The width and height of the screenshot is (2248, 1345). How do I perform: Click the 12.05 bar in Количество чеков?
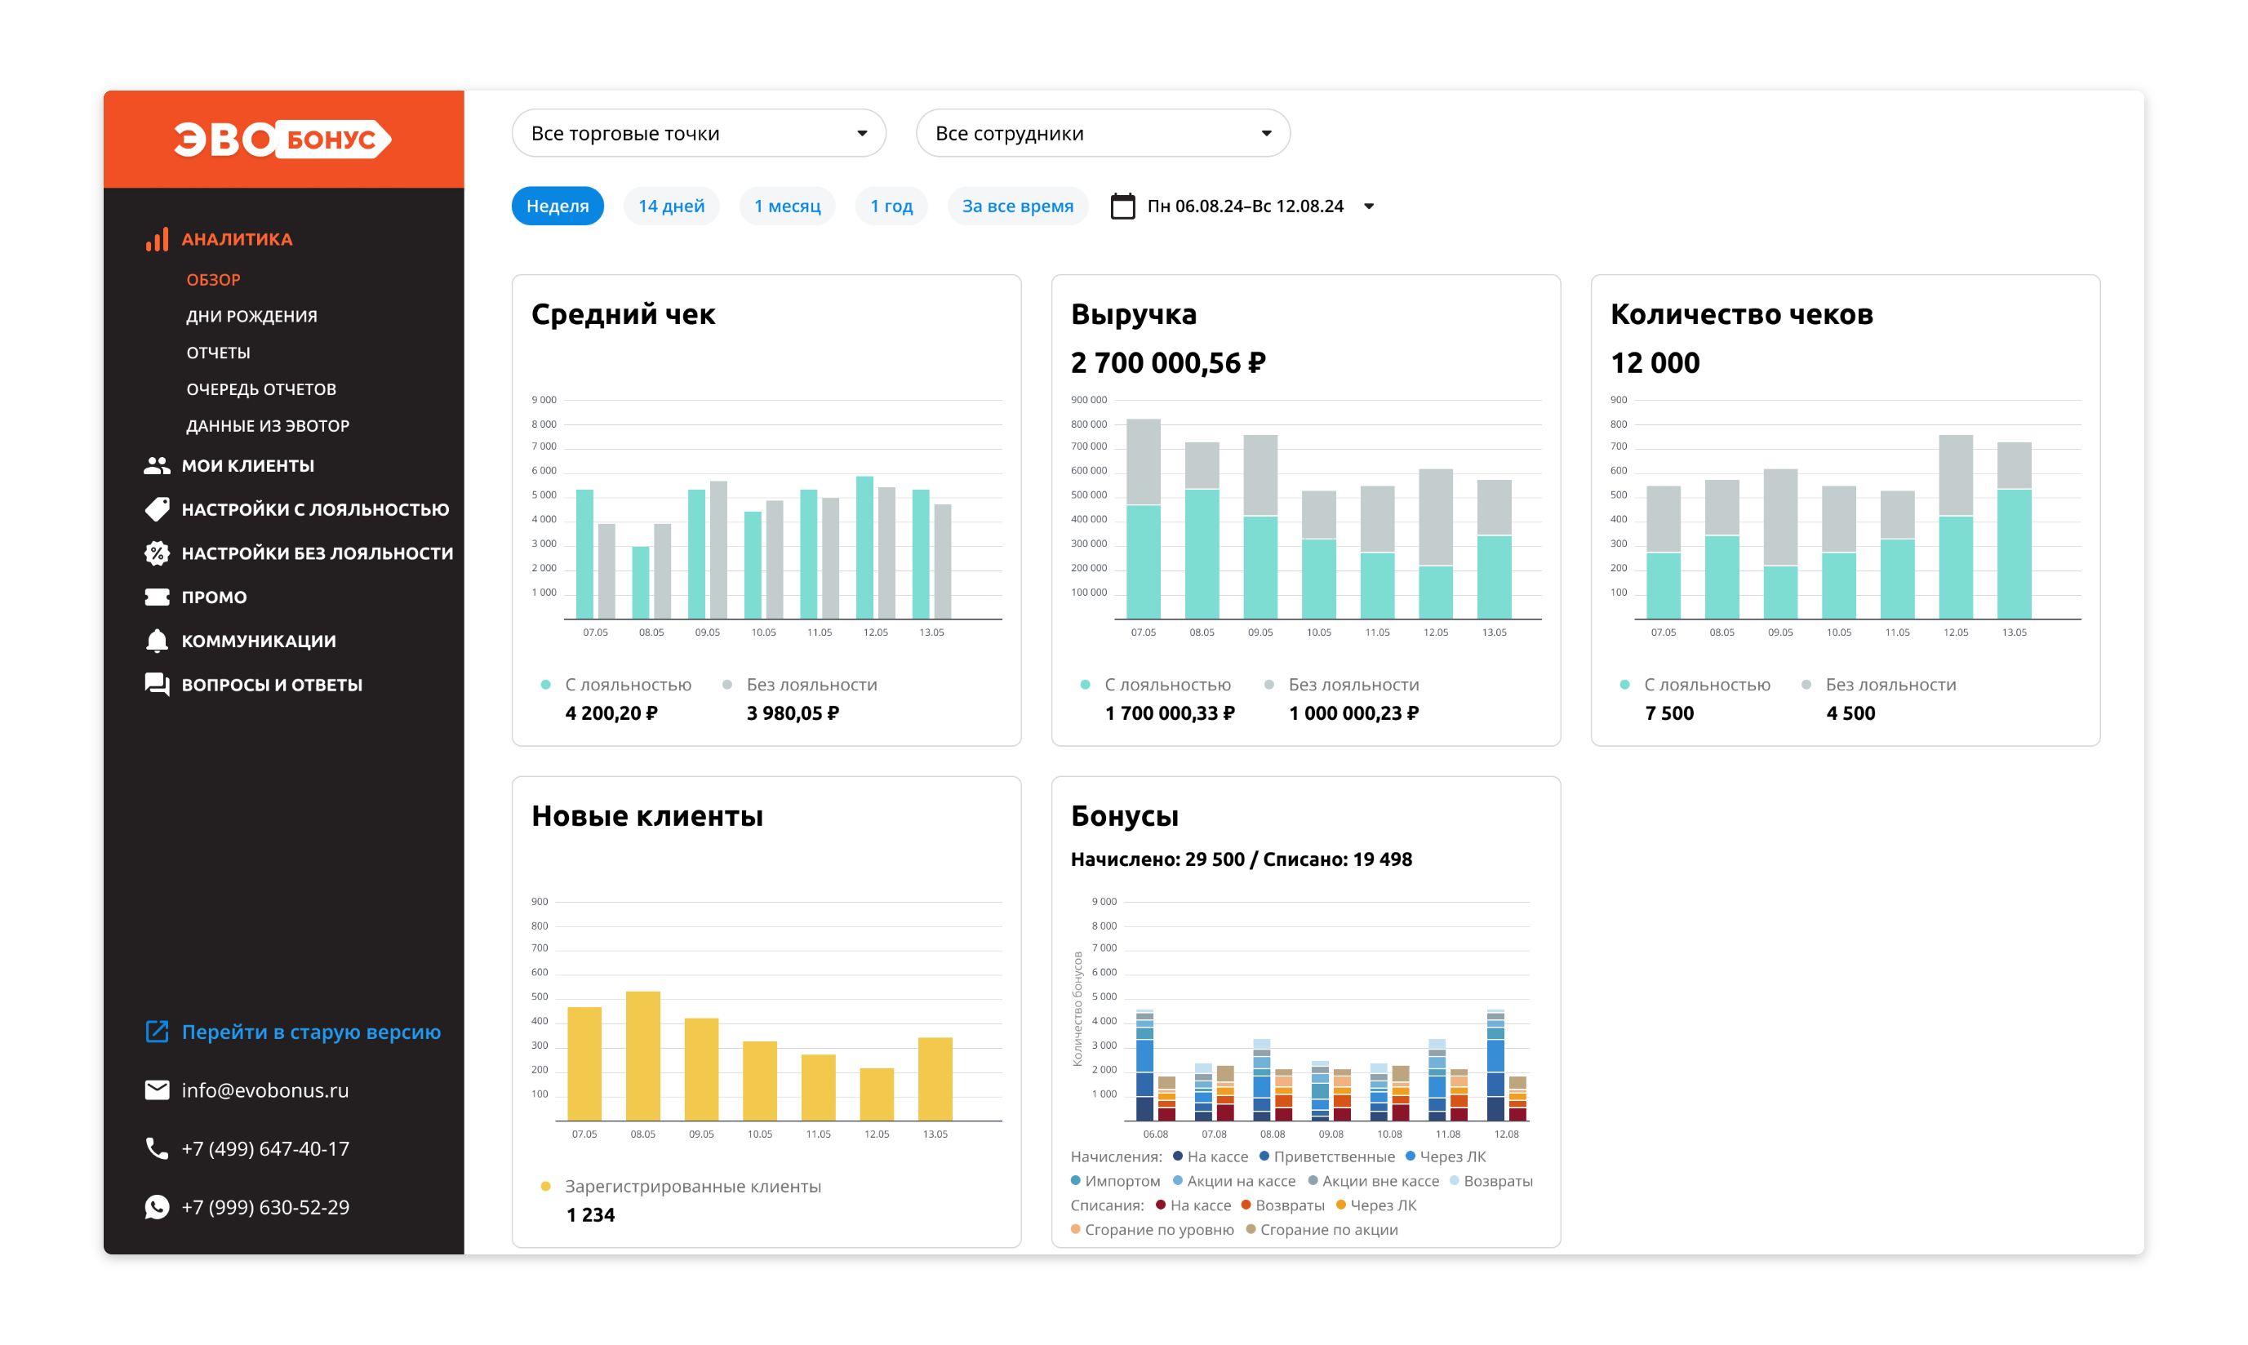pos(1955,526)
